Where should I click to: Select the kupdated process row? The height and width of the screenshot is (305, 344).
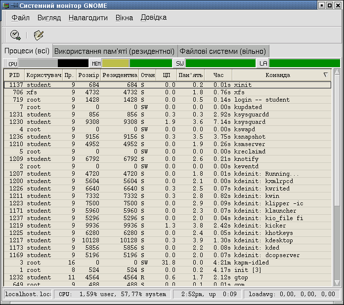click(x=168, y=107)
